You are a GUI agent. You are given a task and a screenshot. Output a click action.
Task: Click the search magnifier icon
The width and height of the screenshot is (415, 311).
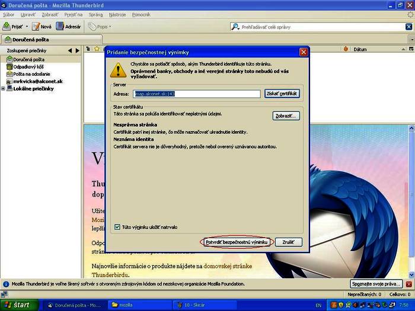click(x=235, y=27)
